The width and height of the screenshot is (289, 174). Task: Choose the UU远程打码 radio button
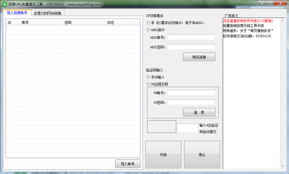point(148,84)
